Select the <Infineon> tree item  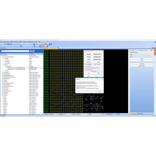[x=6, y=82]
